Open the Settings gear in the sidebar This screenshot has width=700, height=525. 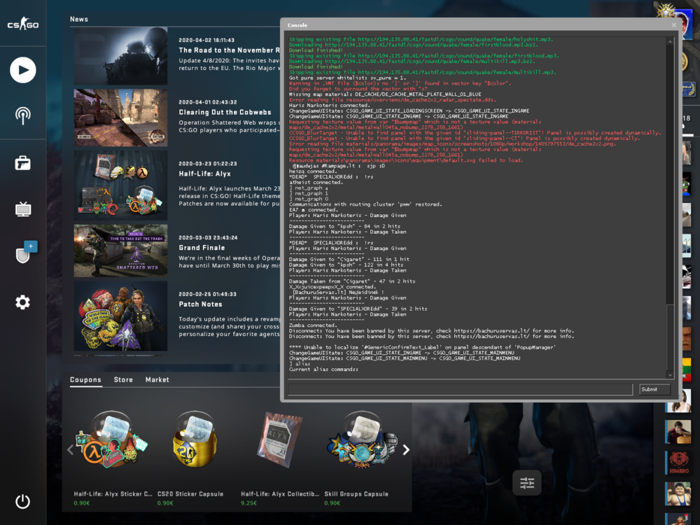pyautogui.click(x=22, y=302)
